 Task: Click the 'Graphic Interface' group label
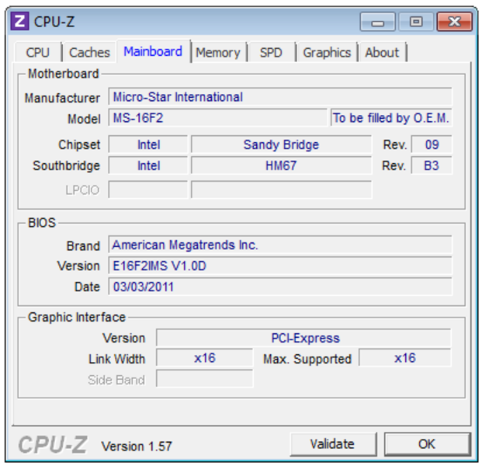77,317
